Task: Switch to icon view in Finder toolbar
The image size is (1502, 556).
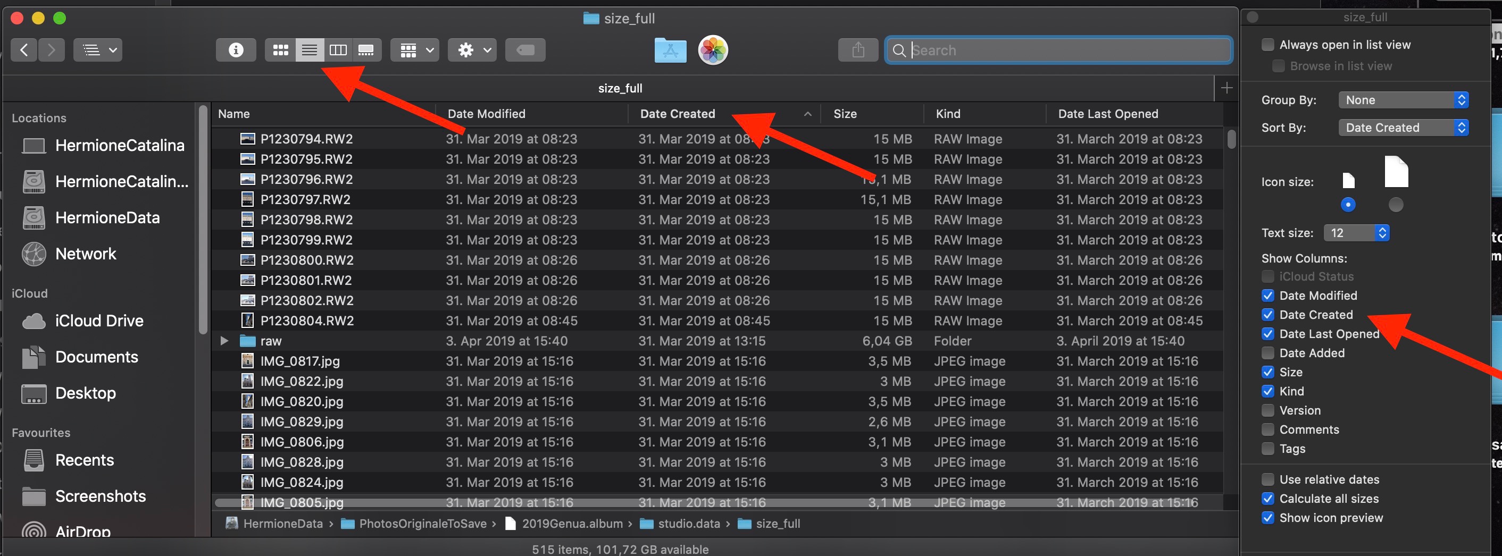Action: [280, 50]
